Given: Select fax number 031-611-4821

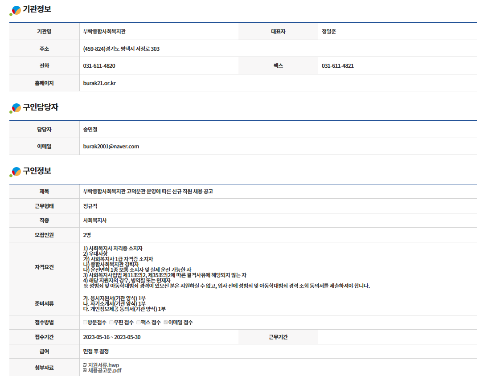Looking at the screenshot, I should coord(338,66).
